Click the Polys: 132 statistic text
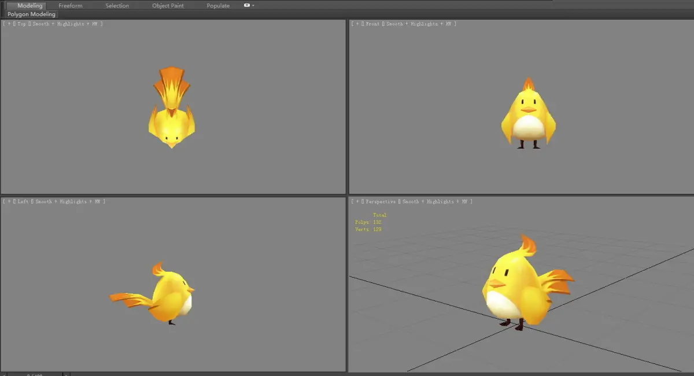The width and height of the screenshot is (694, 376). pyautogui.click(x=368, y=222)
